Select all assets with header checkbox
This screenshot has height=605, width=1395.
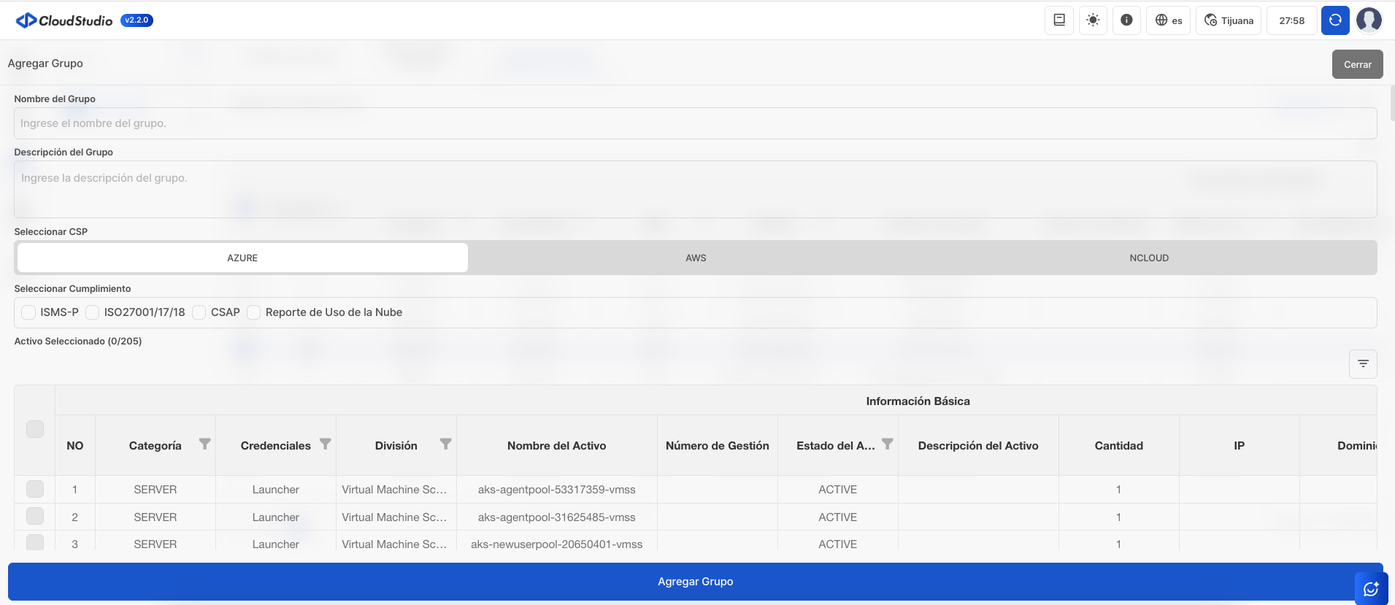click(35, 429)
